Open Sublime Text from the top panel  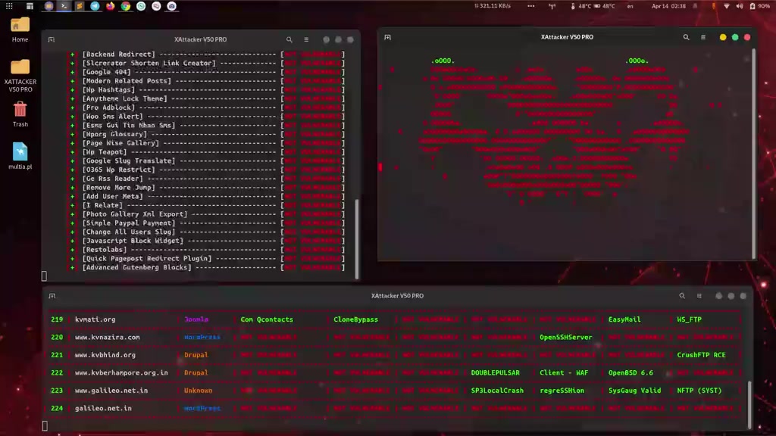tap(79, 6)
